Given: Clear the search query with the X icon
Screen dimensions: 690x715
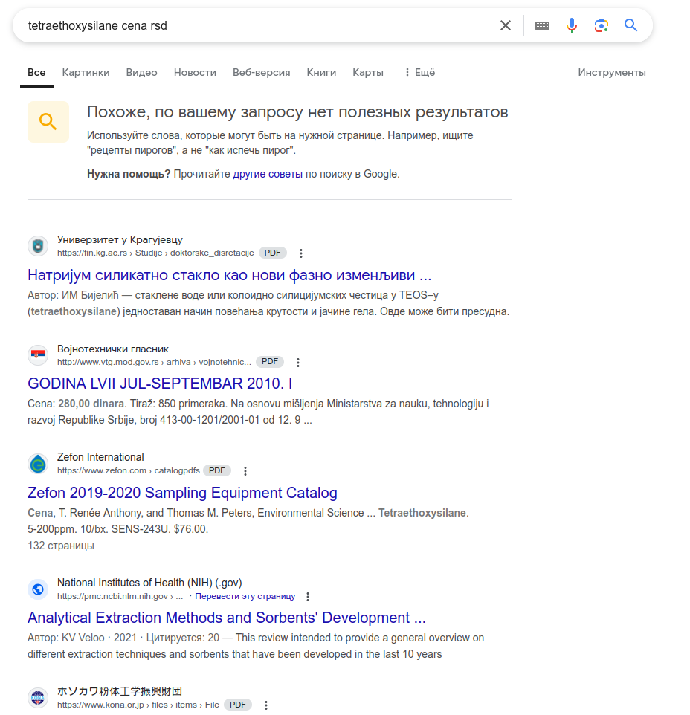Looking at the screenshot, I should coord(506,25).
